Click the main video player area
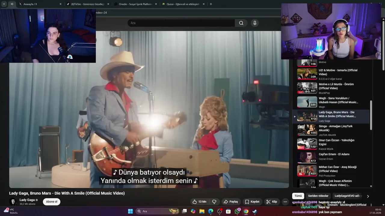 (x=149, y=109)
